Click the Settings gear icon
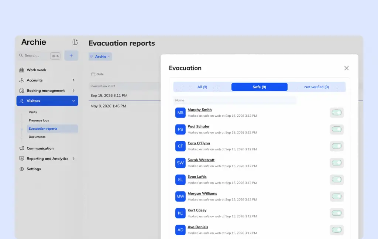 (22, 169)
